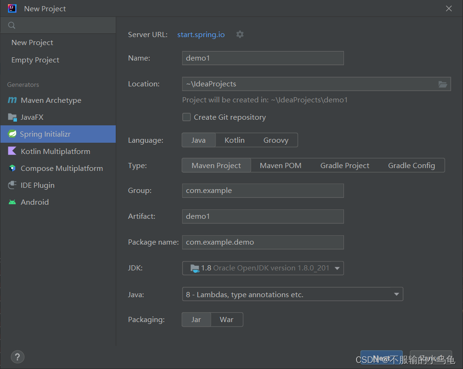Close the New Project dialog
Viewport: 463px width, 369px height.
point(449,8)
